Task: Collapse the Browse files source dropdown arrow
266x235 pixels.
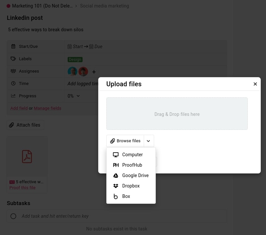Action: pos(149,141)
